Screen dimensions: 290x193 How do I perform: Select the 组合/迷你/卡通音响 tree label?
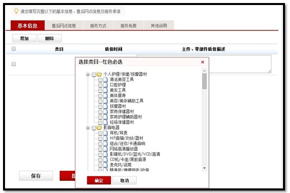127,144
